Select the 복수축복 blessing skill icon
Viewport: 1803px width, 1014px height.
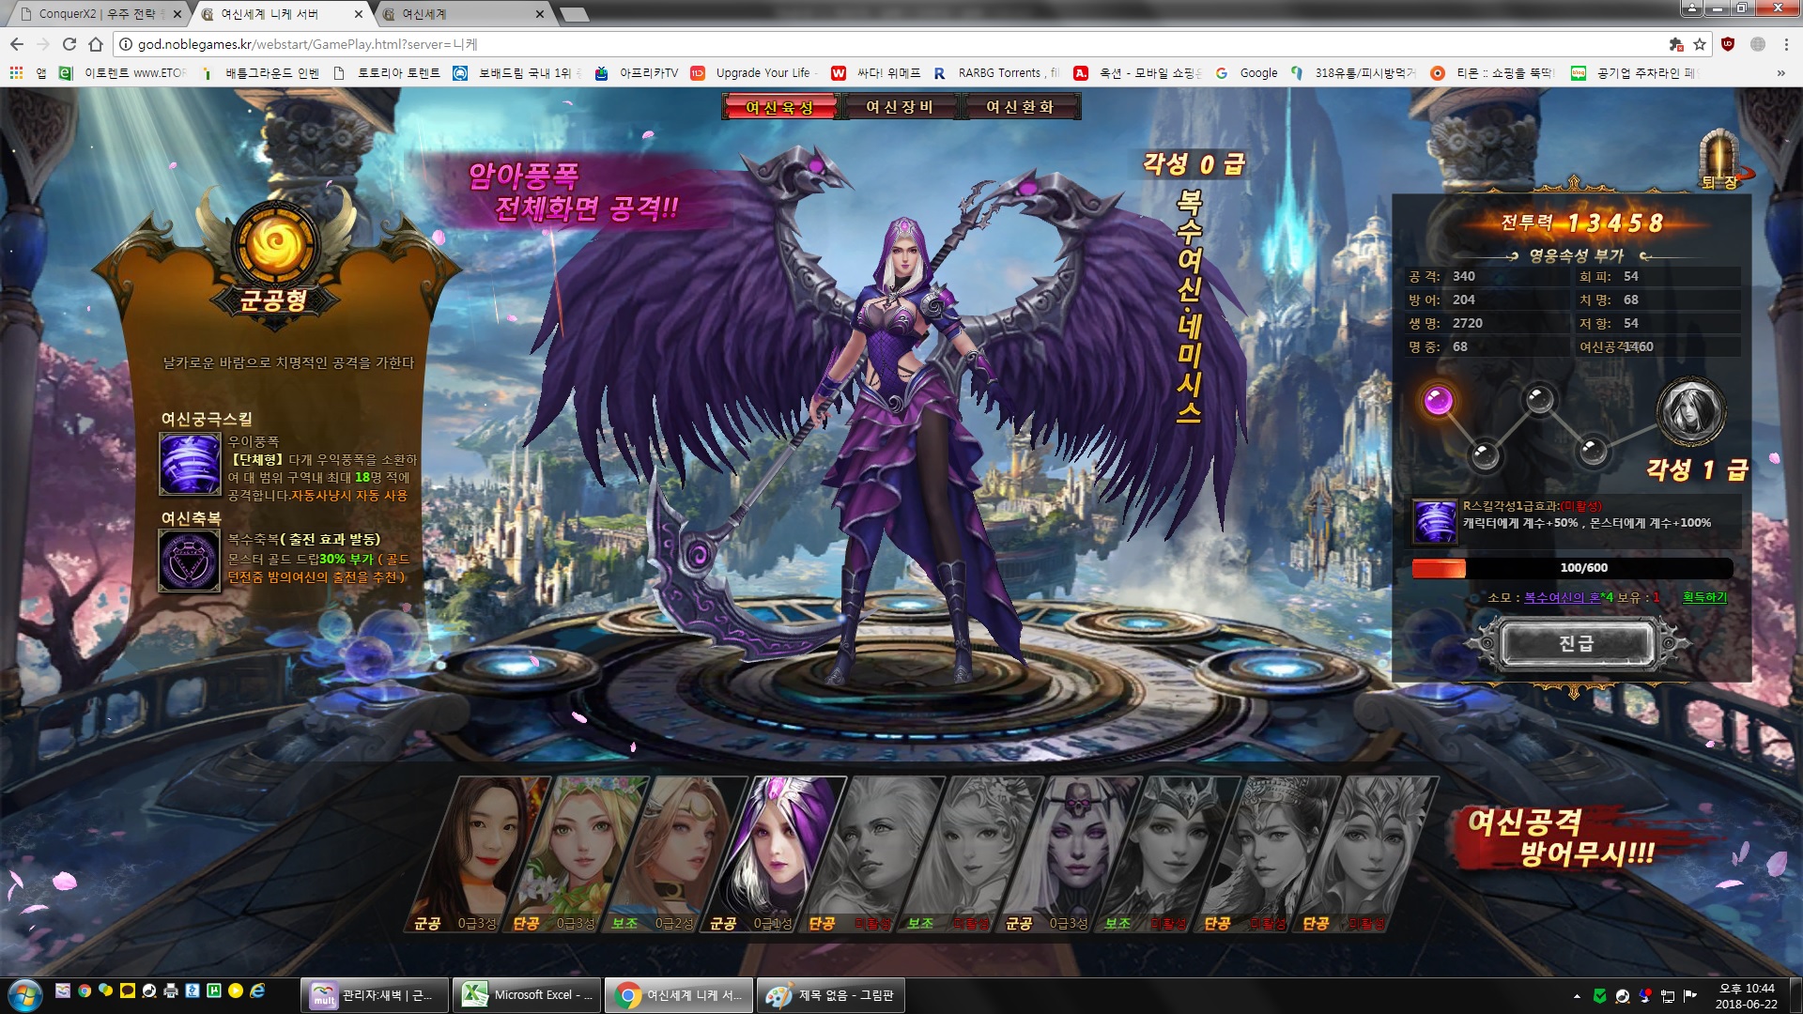pos(190,561)
